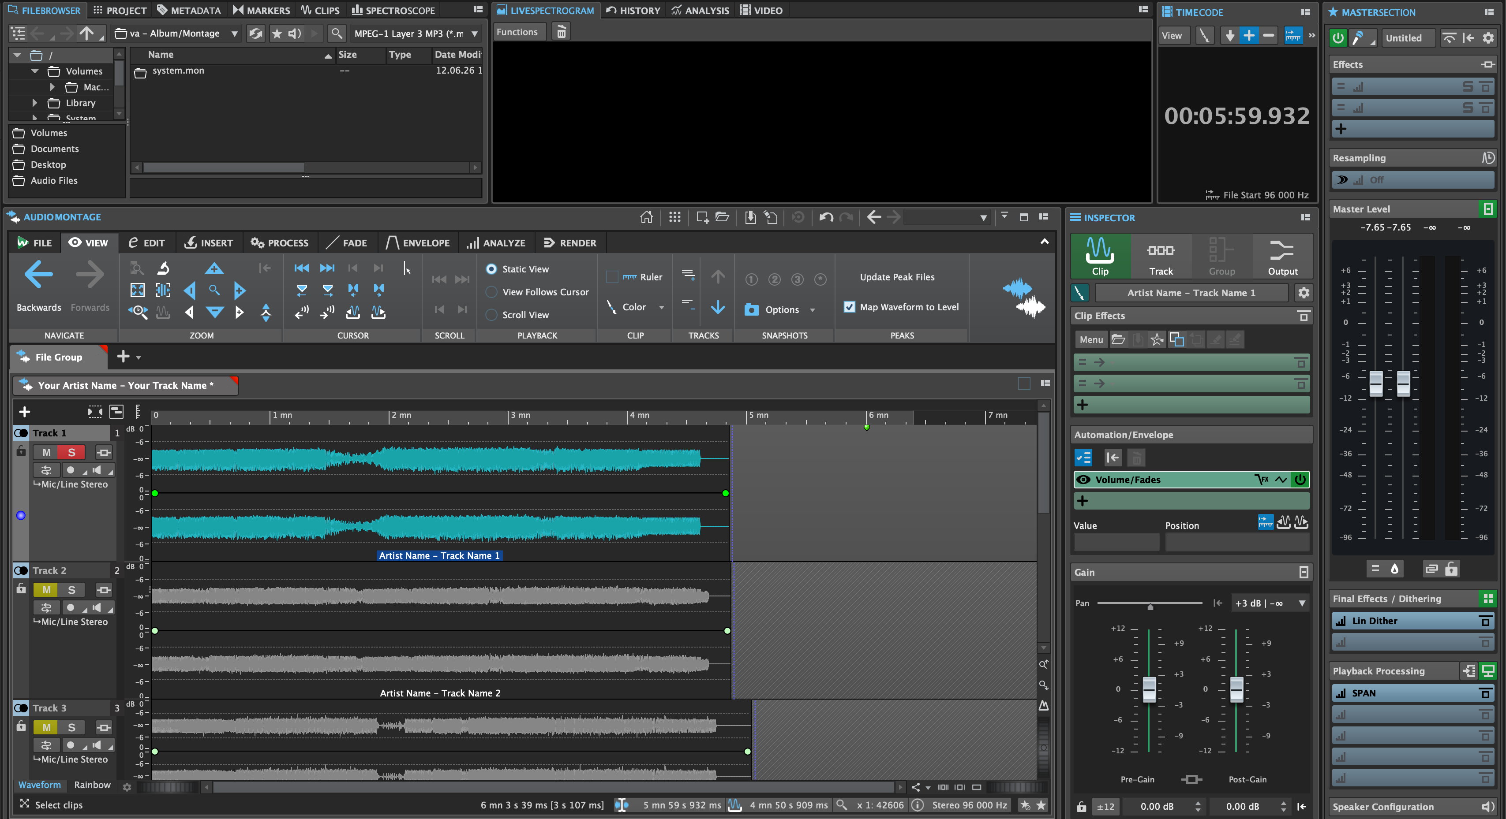Click the magnifier zoom tool

tap(214, 290)
